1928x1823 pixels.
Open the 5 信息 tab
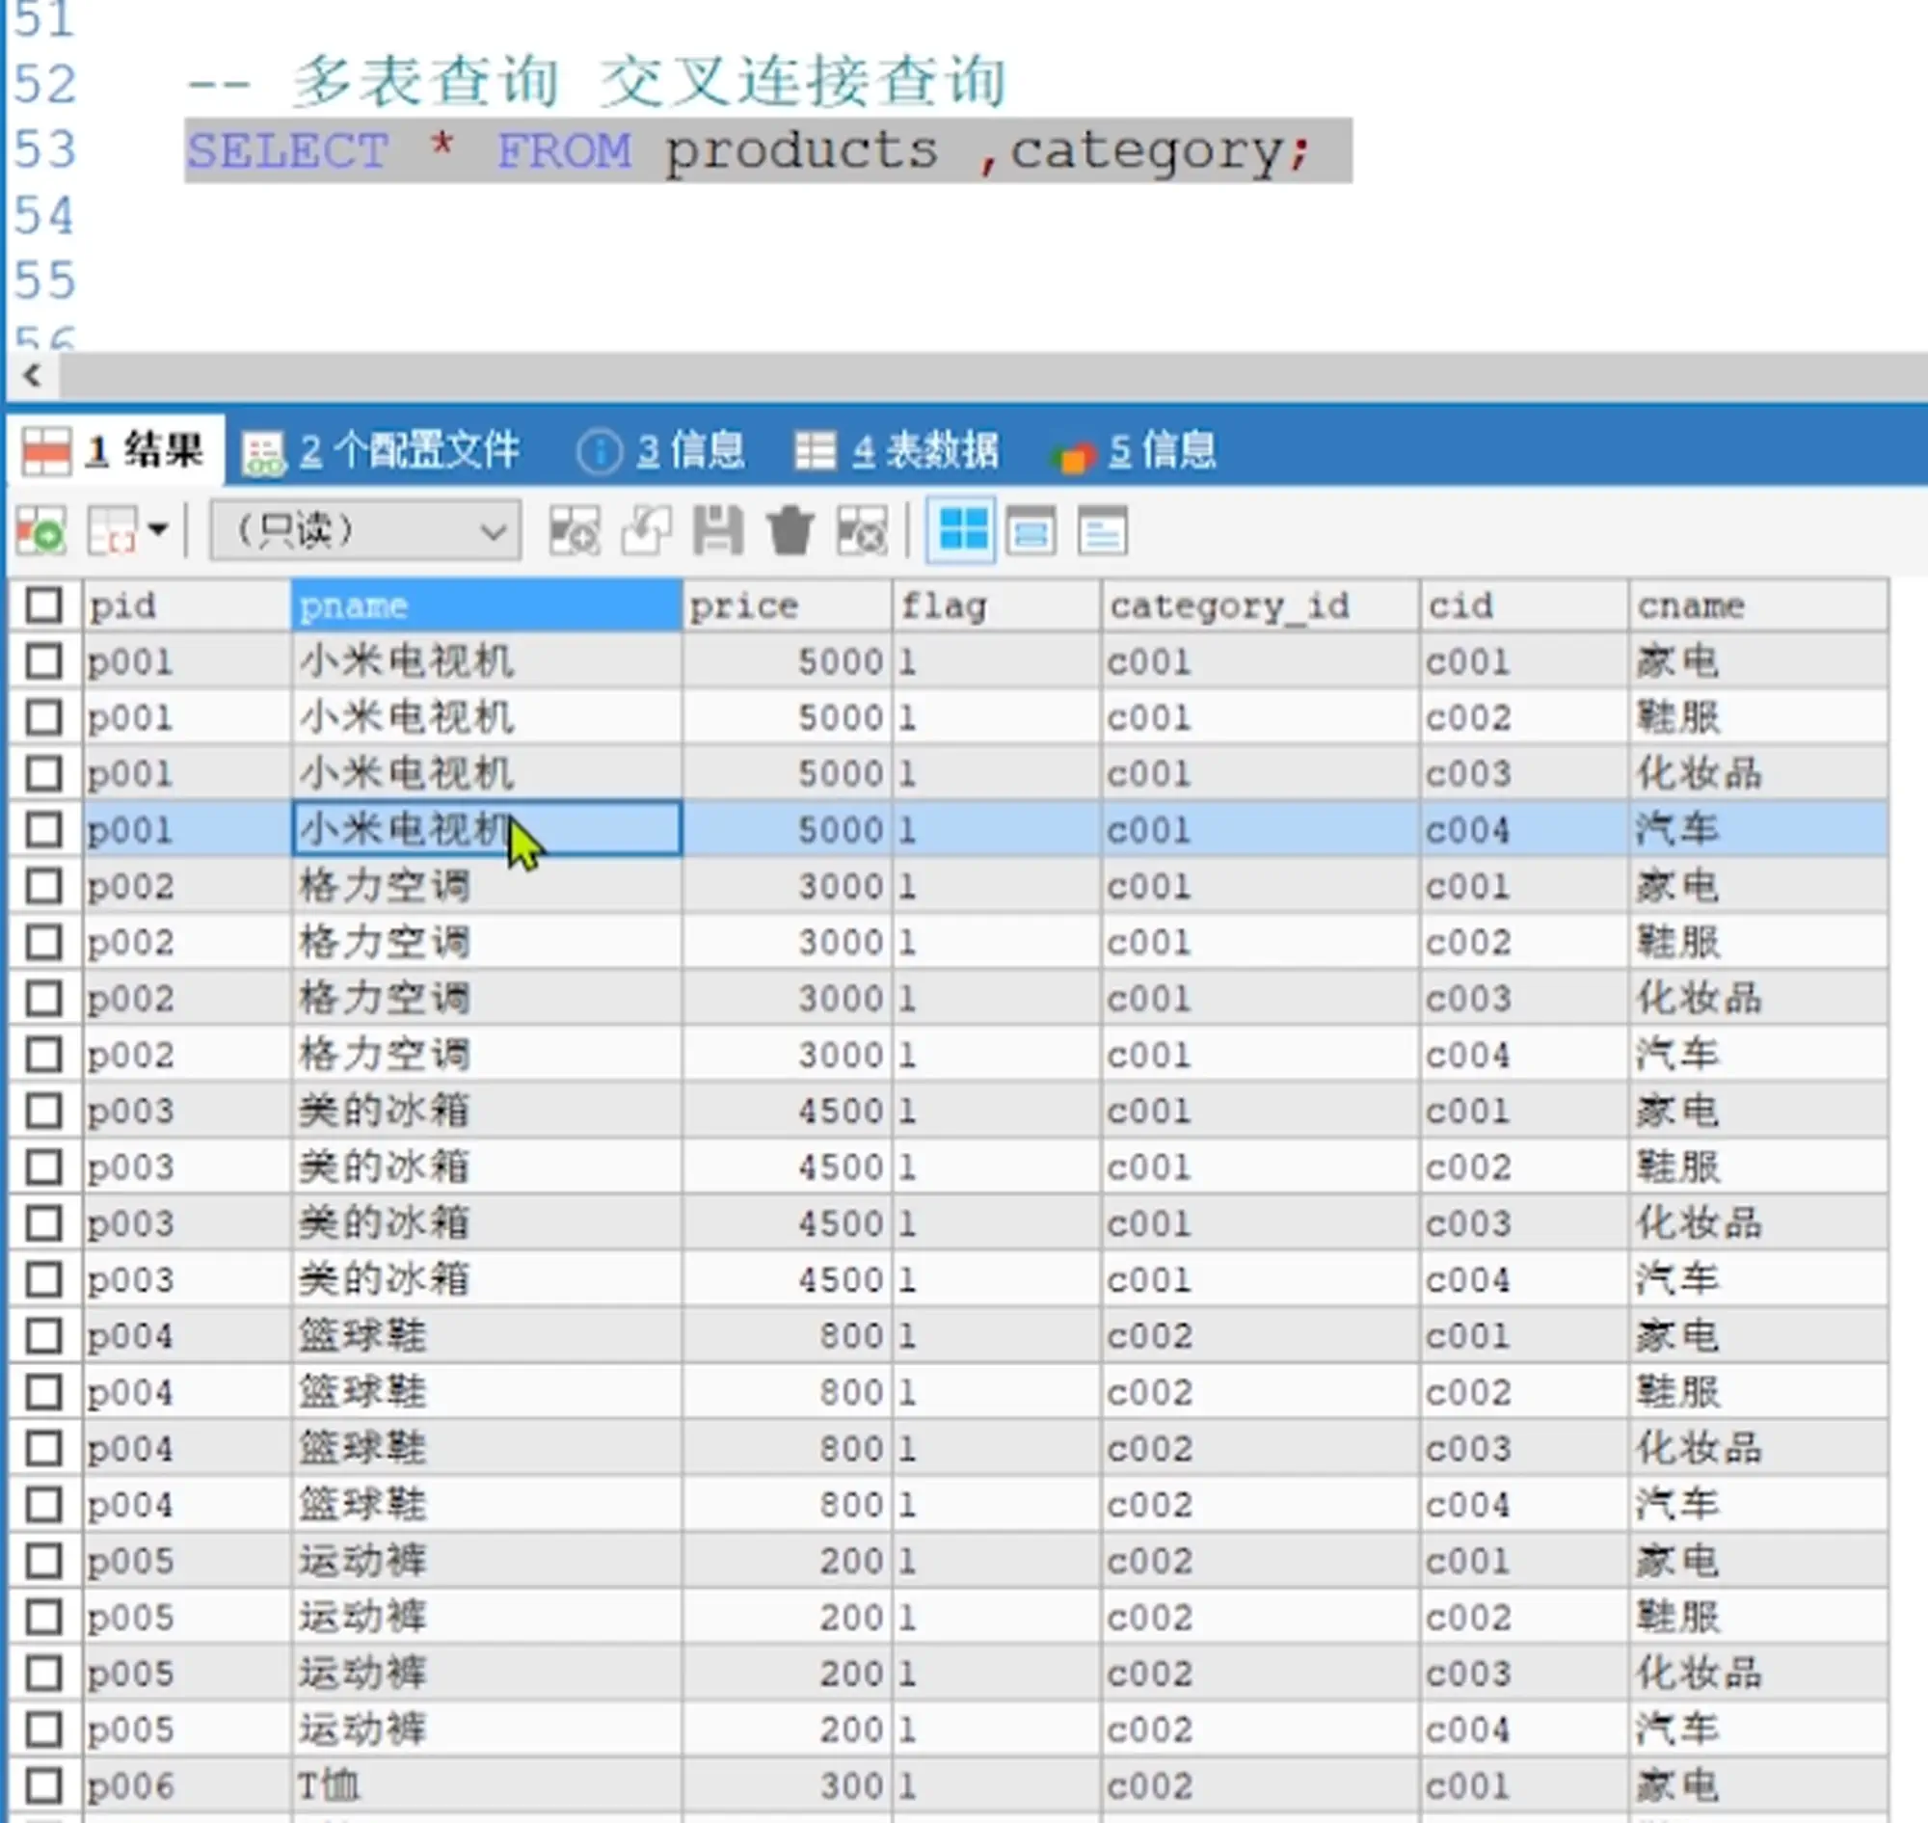click(1135, 451)
